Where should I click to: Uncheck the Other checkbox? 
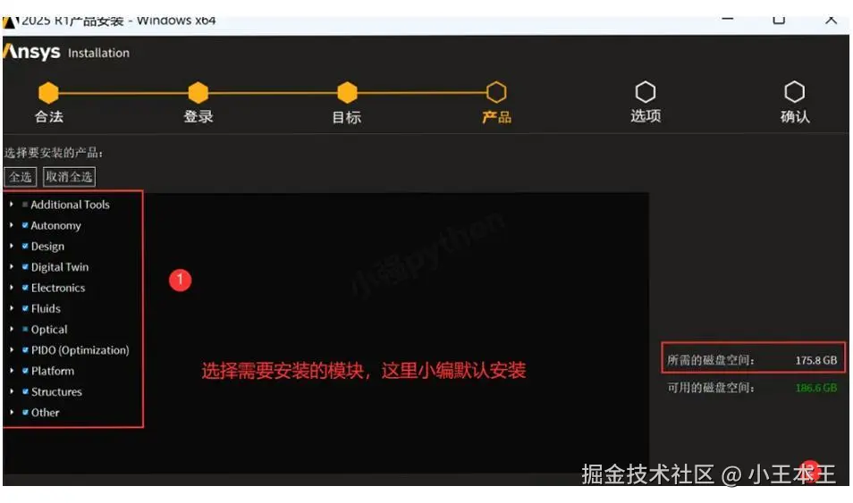coord(25,412)
